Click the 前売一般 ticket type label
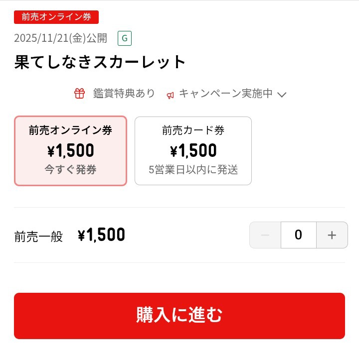359x359 pixels. pos(39,237)
